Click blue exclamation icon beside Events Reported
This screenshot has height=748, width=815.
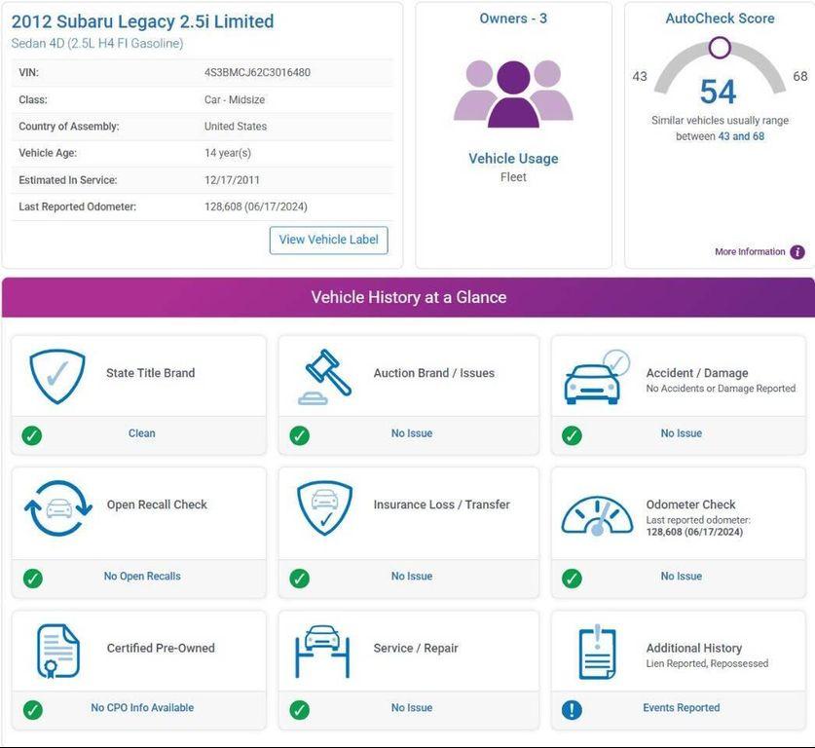click(572, 710)
